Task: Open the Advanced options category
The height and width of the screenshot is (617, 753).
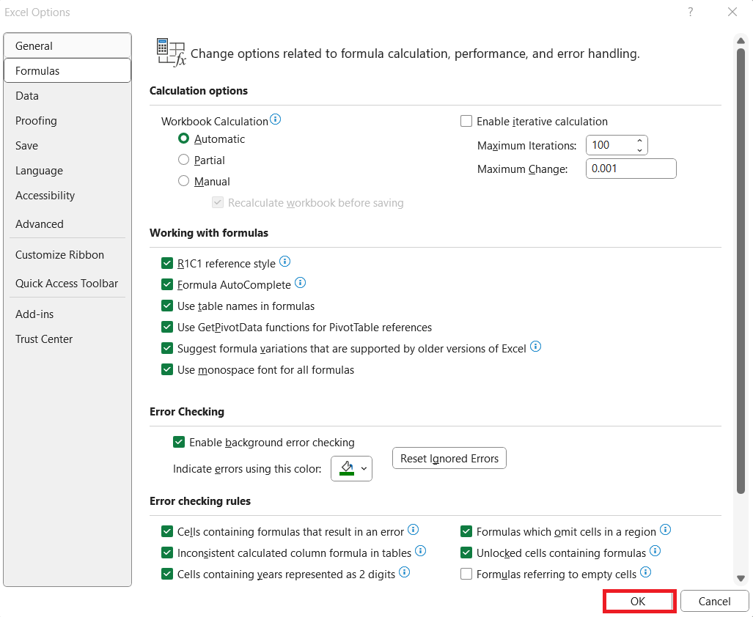Action: coord(67,224)
